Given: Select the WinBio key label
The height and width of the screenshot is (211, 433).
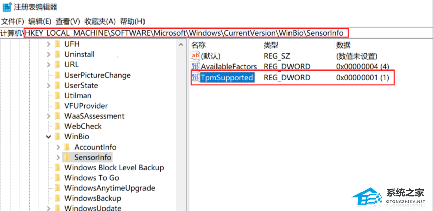Looking at the screenshot, I should (x=77, y=136).
